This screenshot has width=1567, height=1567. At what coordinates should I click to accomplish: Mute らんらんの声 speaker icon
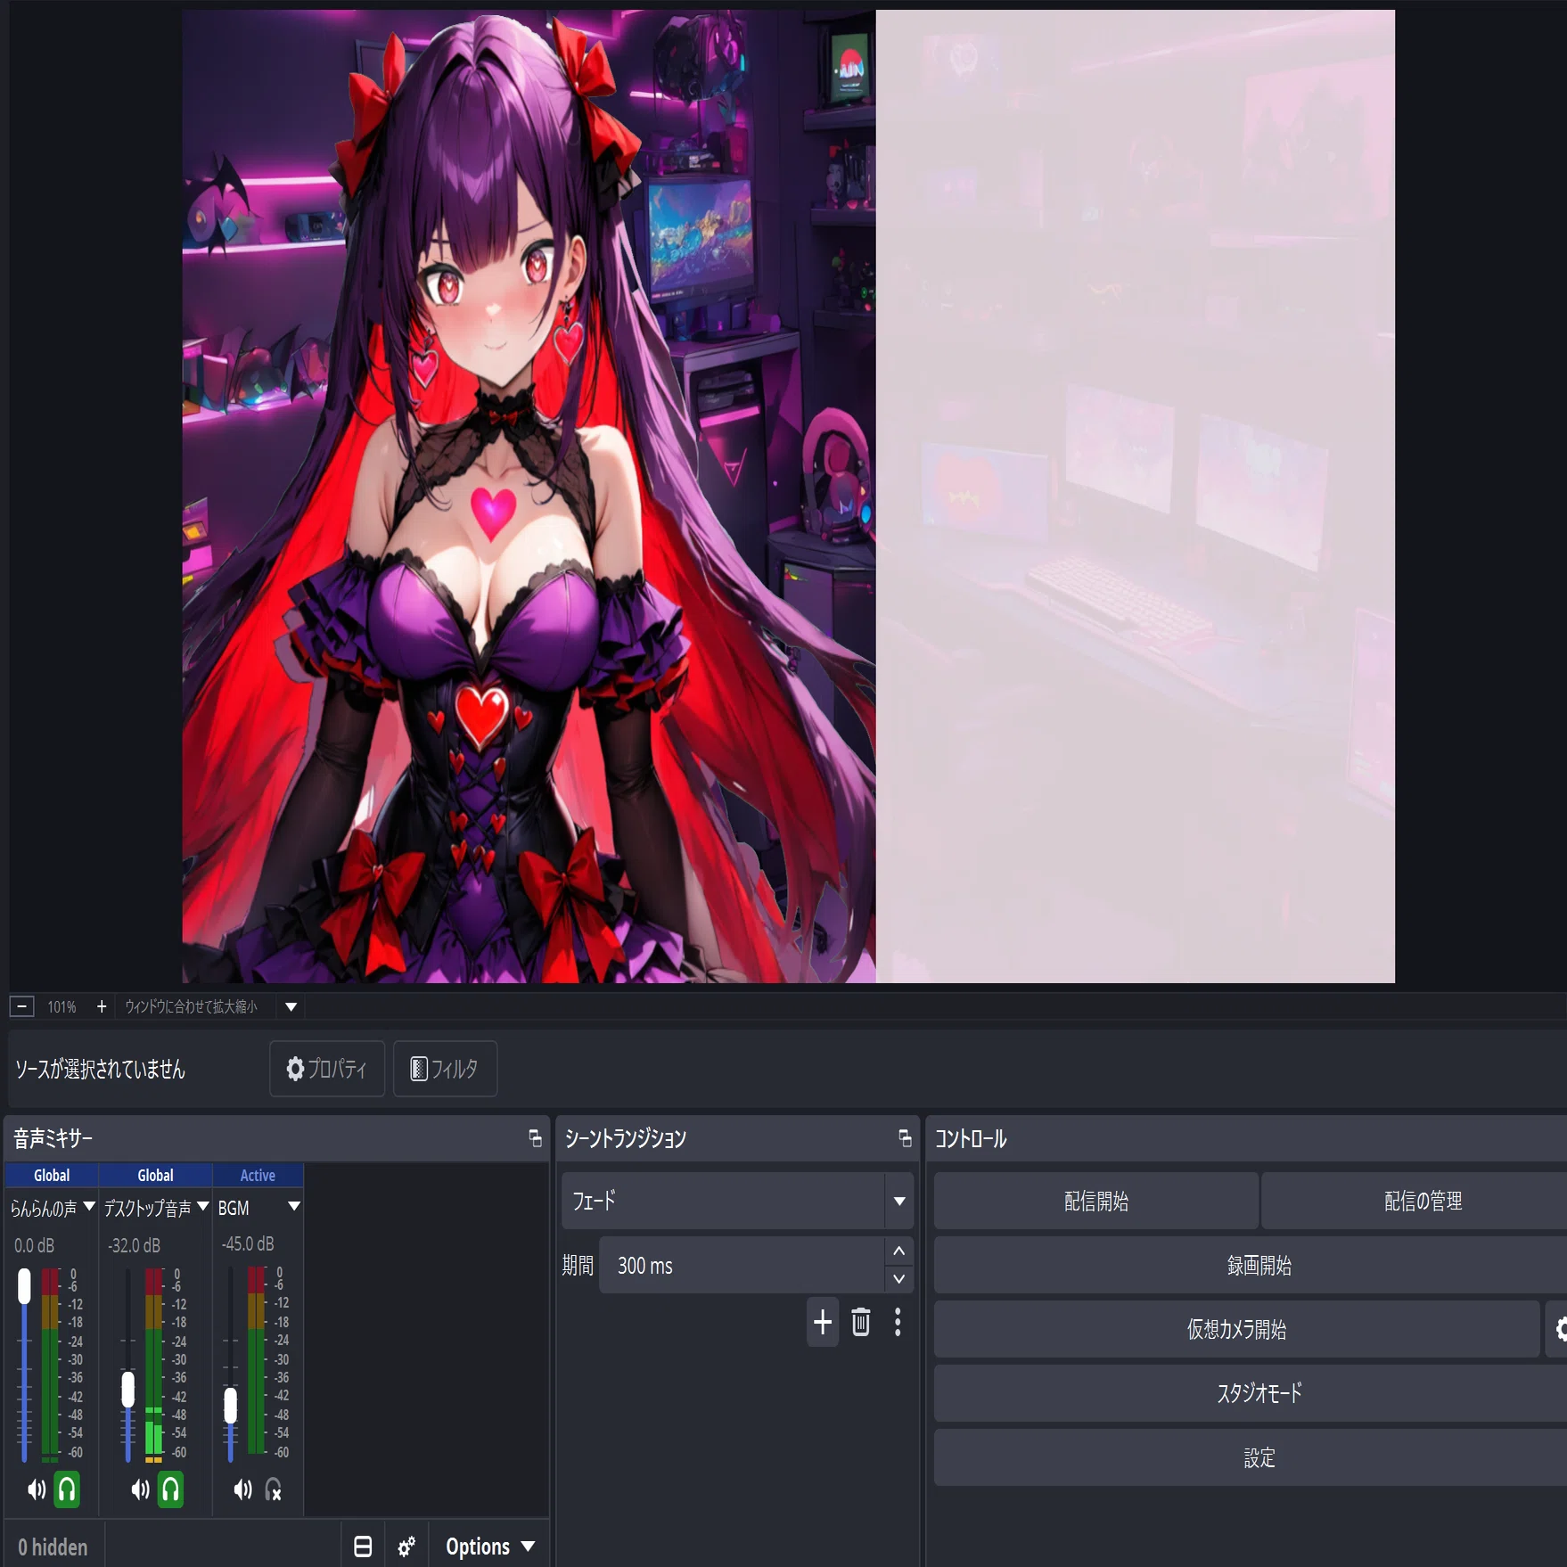point(37,1489)
